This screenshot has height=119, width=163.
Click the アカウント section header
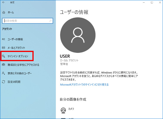7,29
